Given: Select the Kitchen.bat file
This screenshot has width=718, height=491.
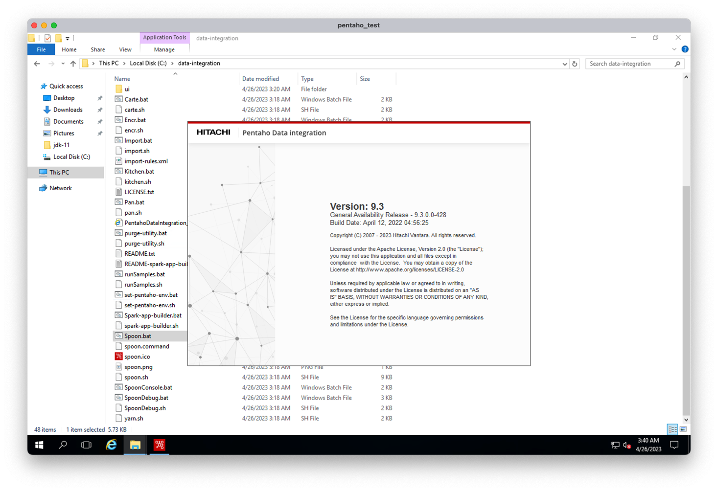Looking at the screenshot, I should pyautogui.click(x=139, y=171).
